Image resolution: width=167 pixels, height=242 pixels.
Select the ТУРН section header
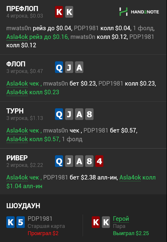(15, 111)
